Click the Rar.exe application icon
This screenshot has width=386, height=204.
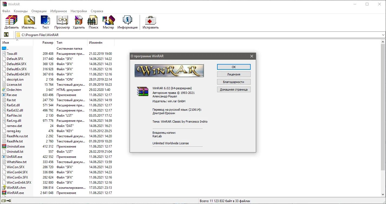(4, 95)
